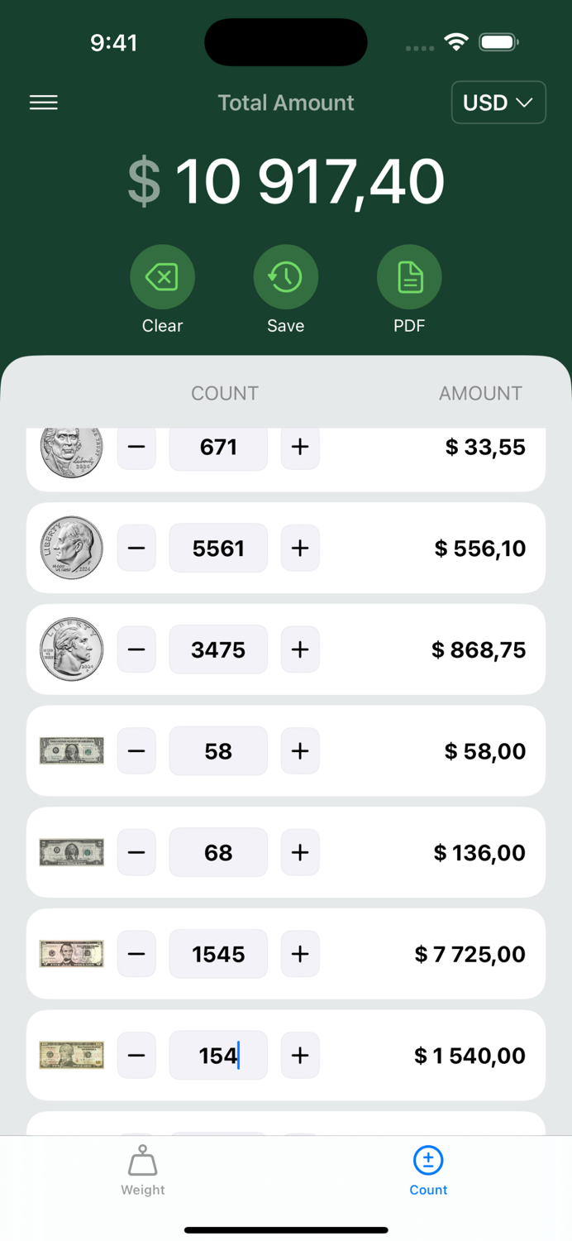The image size is (572, 1241).
Task: Tap the quarter coin image
Action: tap(71, 649)
